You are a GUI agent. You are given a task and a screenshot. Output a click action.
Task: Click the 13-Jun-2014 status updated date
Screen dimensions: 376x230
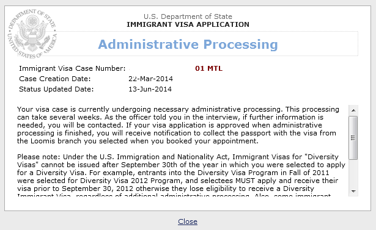tap(150, 89)
